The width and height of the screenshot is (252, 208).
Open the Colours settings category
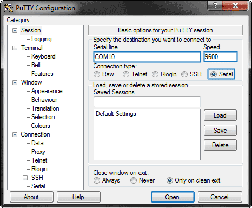41,126
